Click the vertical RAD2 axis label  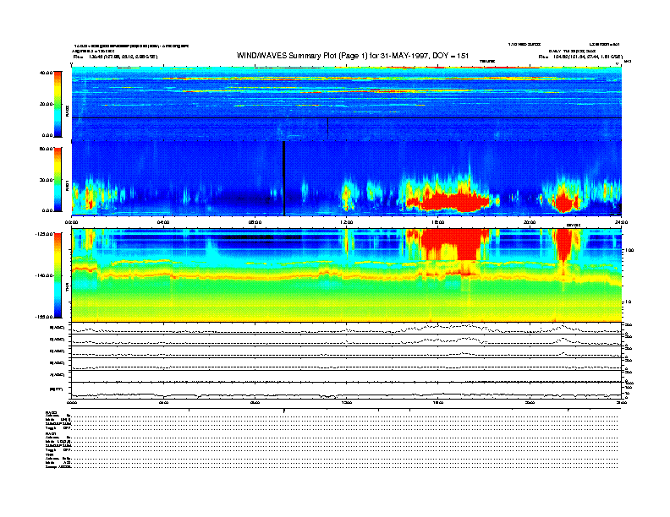click(67, 111)
